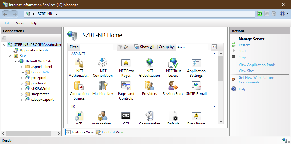The image size is (291, 144).
Task: Open the View menu
Action: point(20,23)
